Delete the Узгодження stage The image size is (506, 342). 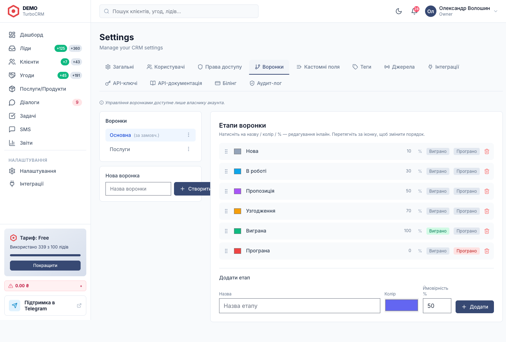coord(487,211)
